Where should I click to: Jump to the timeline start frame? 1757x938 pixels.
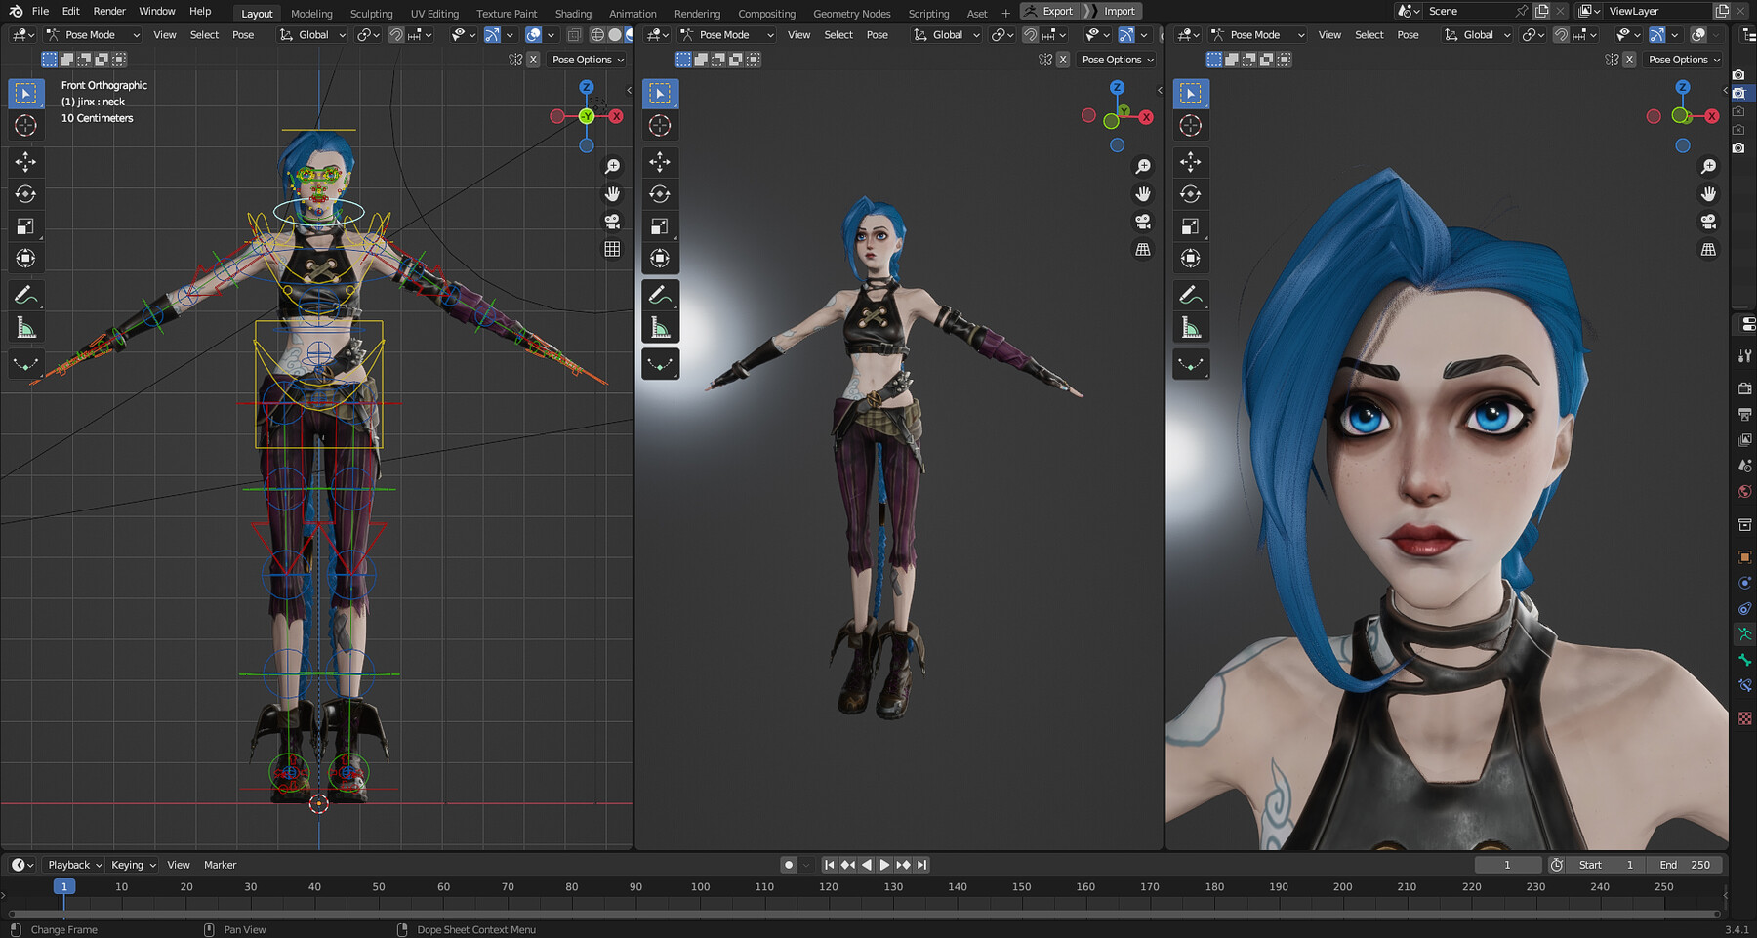coord(829,865)
